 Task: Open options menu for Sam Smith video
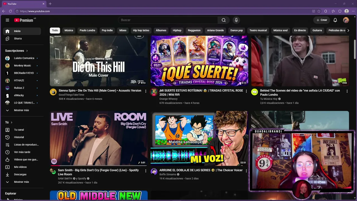(146, 171)
